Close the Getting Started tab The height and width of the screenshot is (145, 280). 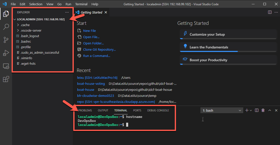[x=106, y=12]
